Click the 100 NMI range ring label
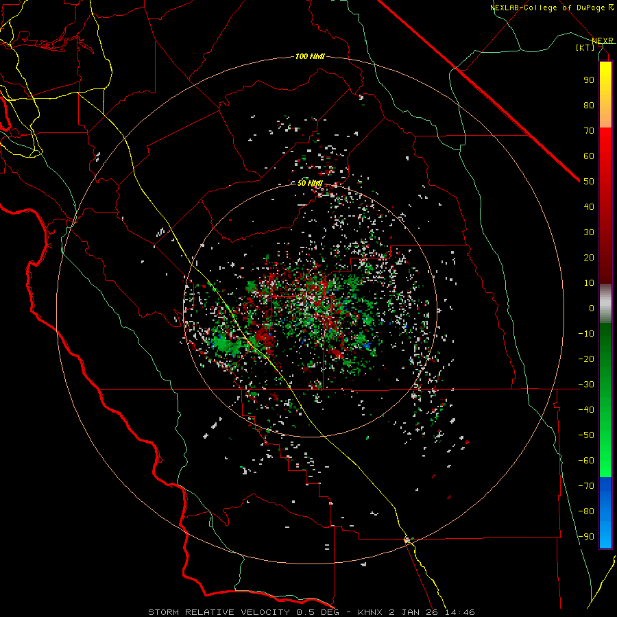Viewport: 617px width, 617px height. (310, 57)
